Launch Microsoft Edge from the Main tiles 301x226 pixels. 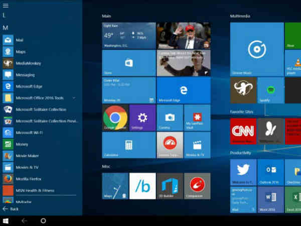pyautogui.click(x=184, y=90)
